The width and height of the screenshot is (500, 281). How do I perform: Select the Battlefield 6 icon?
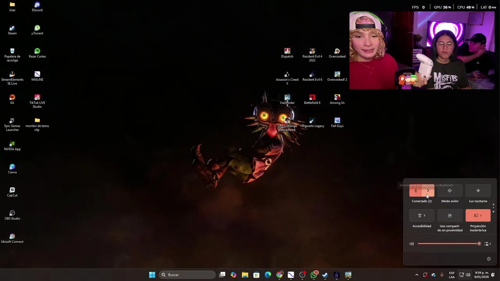[312, 99]
